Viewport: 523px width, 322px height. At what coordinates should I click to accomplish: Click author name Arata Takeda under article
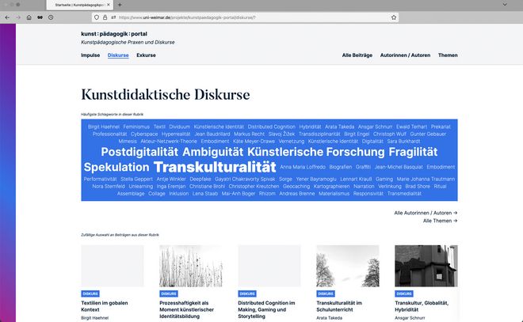point(329,318)
